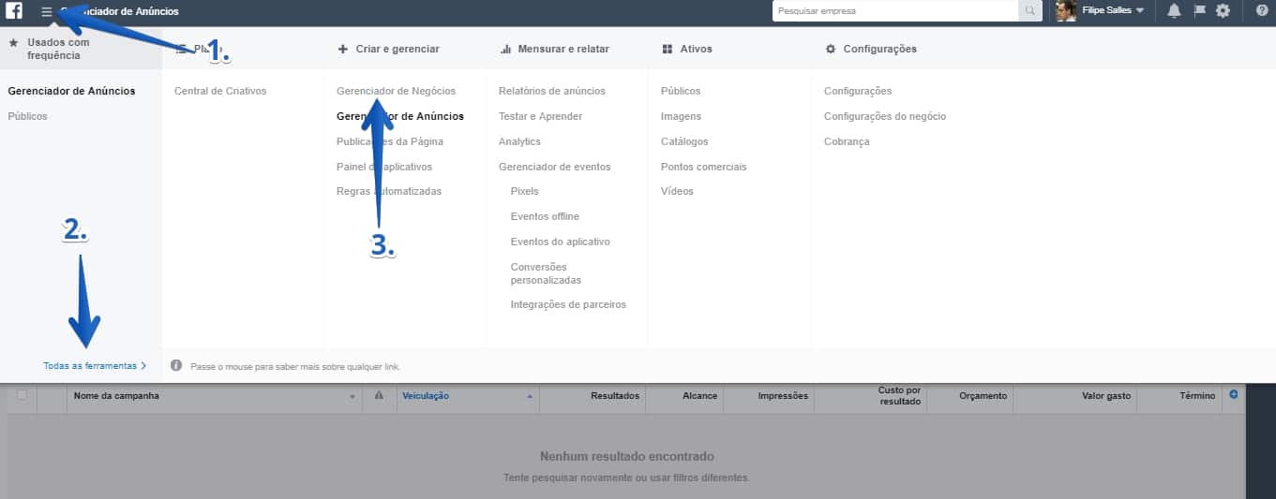Click the warning triangle column icon

(x=379, y=396)
